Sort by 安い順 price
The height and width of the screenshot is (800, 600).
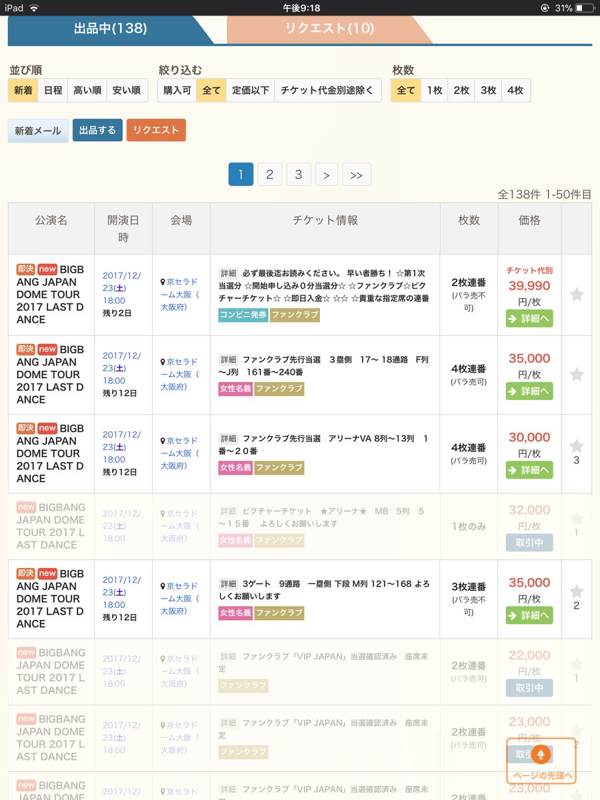[x=127, y=90]
